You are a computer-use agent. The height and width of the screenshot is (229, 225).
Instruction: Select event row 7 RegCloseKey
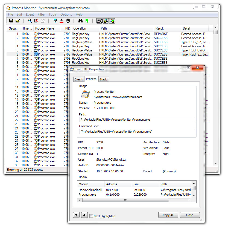click(108, 59)
